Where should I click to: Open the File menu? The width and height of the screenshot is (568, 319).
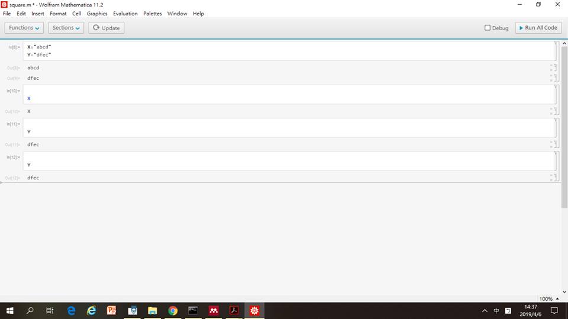click(7, 14)
